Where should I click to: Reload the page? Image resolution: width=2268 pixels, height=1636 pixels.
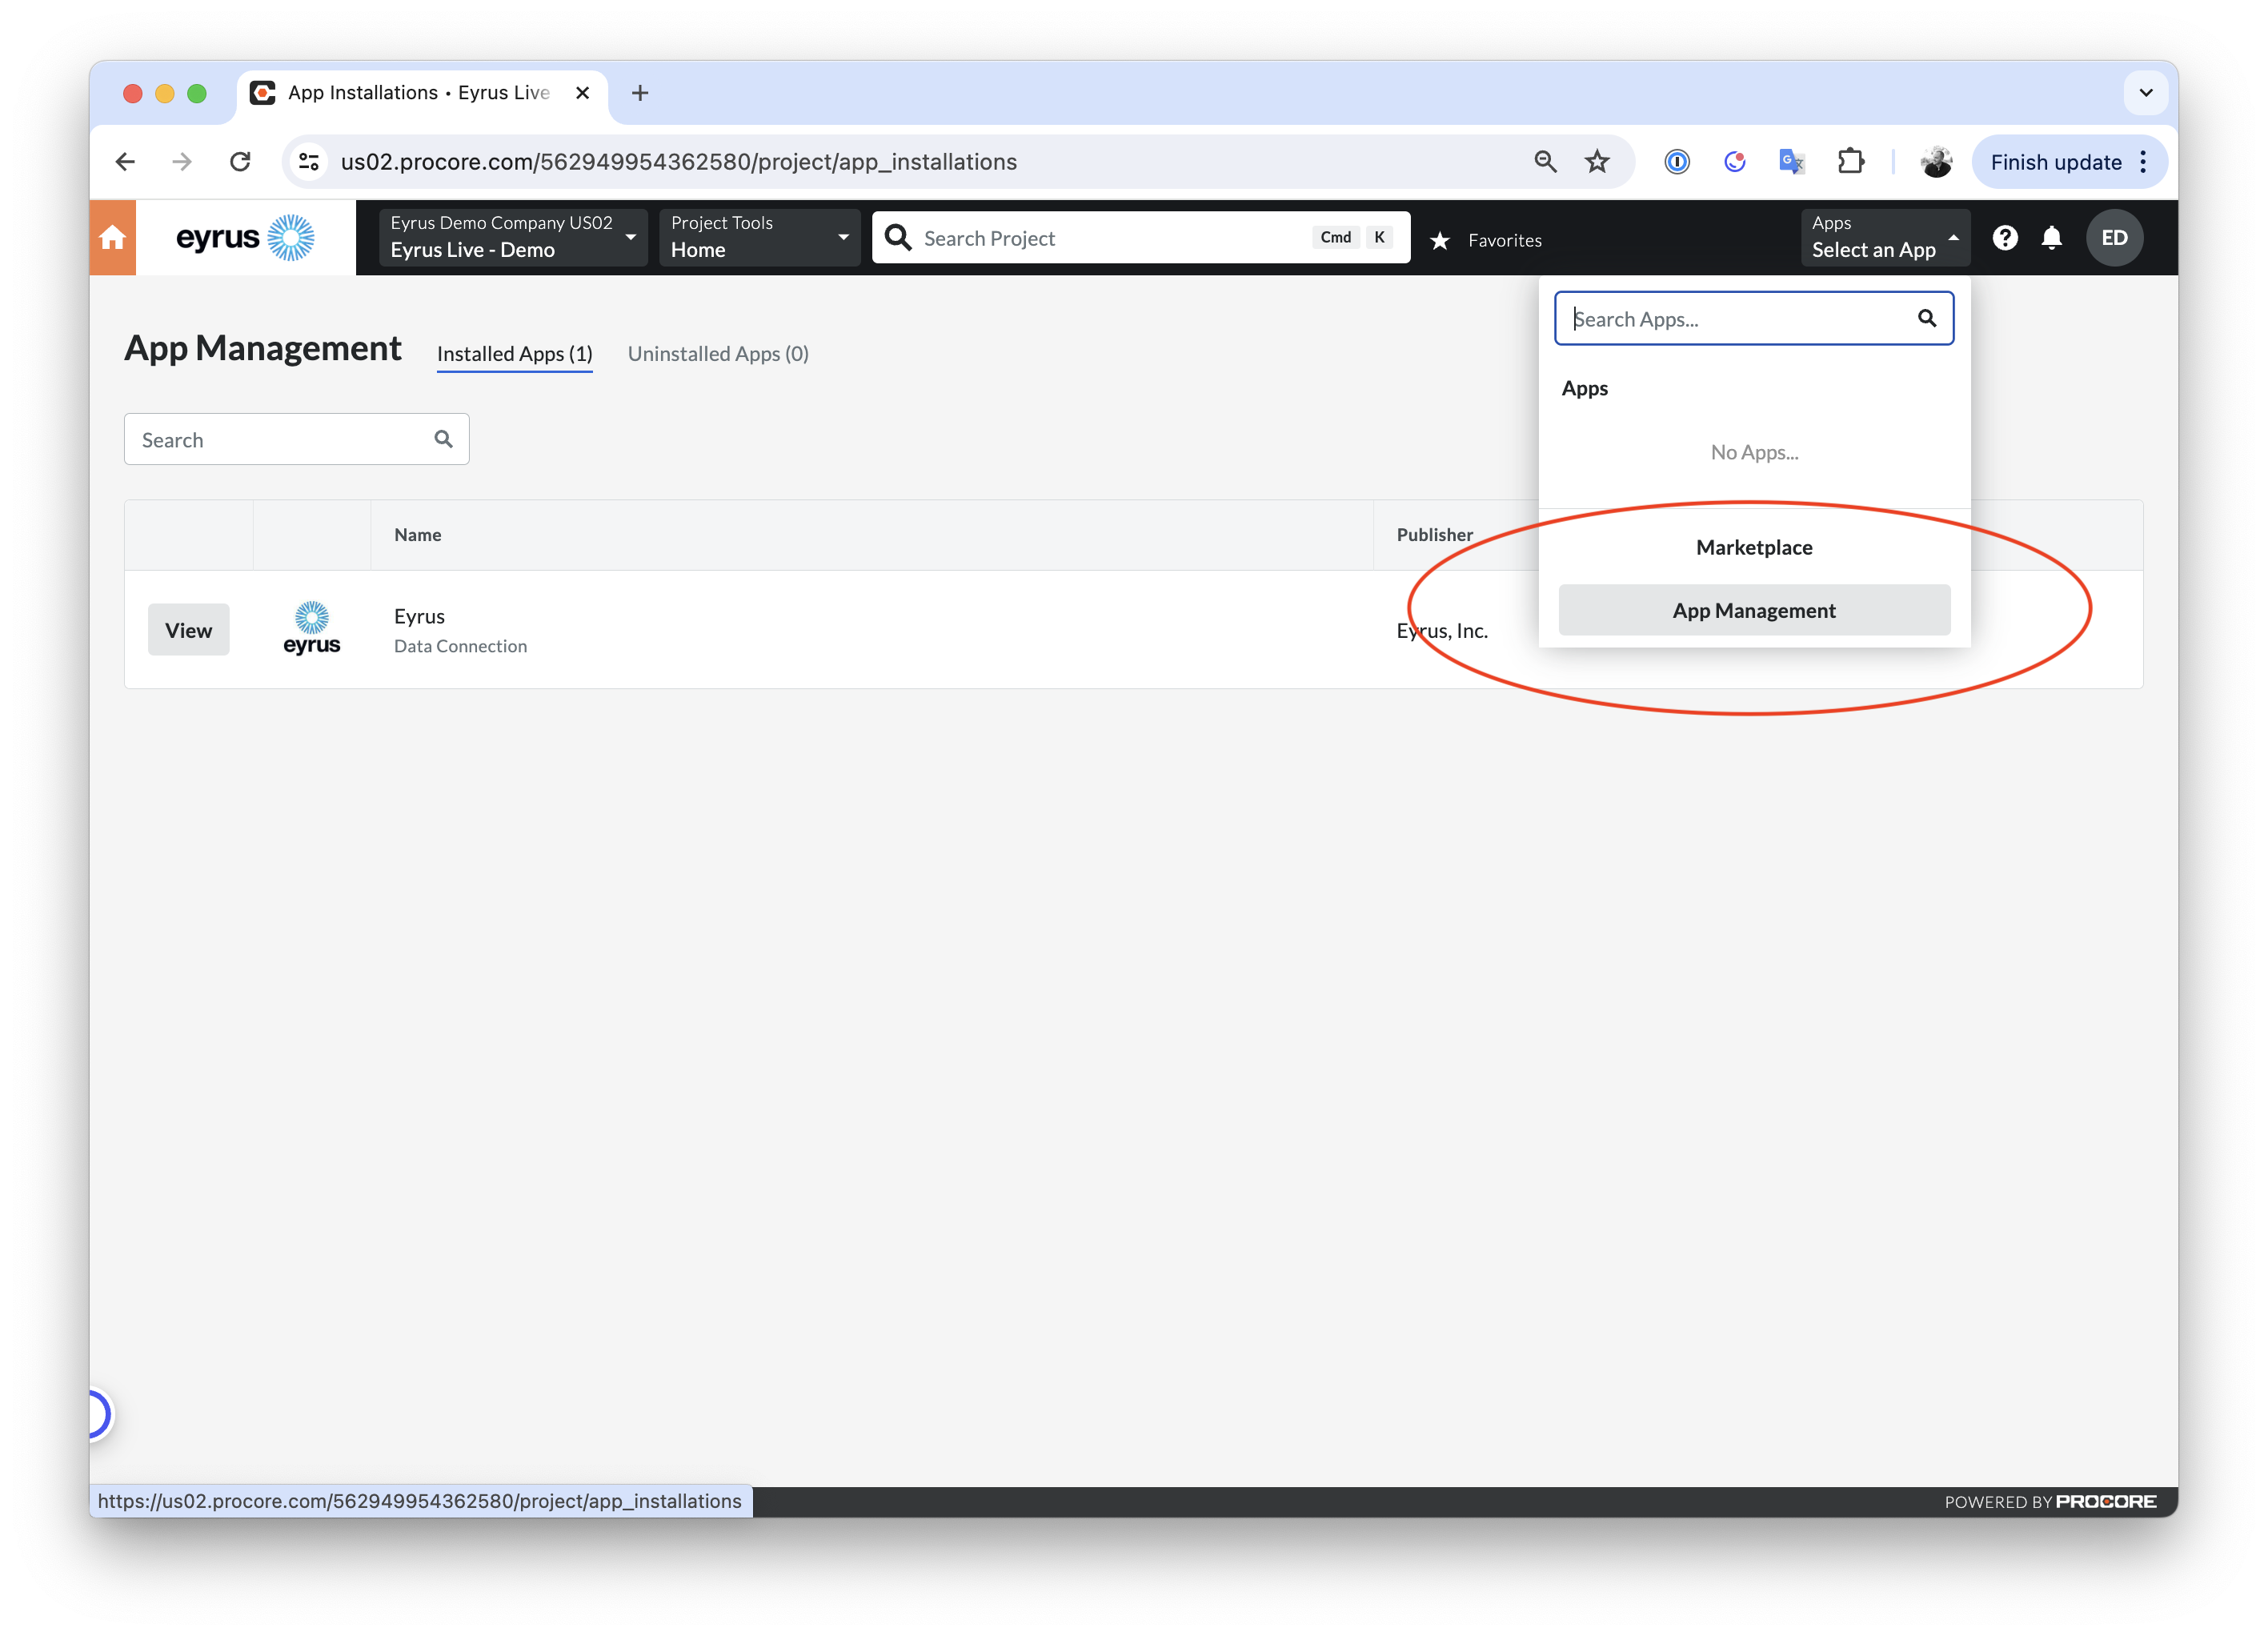240,162
